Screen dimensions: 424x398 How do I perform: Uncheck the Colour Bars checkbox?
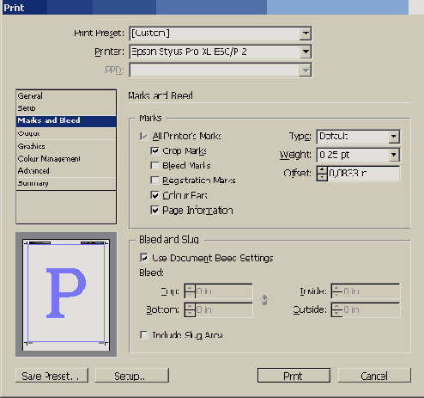(x=154, y=195)
